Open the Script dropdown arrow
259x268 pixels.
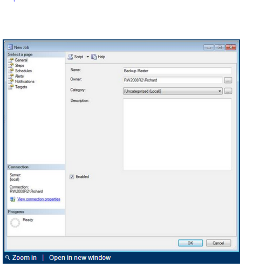pos(88,57)
